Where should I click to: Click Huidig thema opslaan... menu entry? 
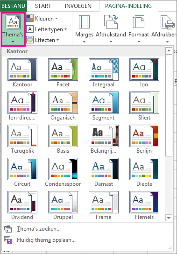[87, 240]
